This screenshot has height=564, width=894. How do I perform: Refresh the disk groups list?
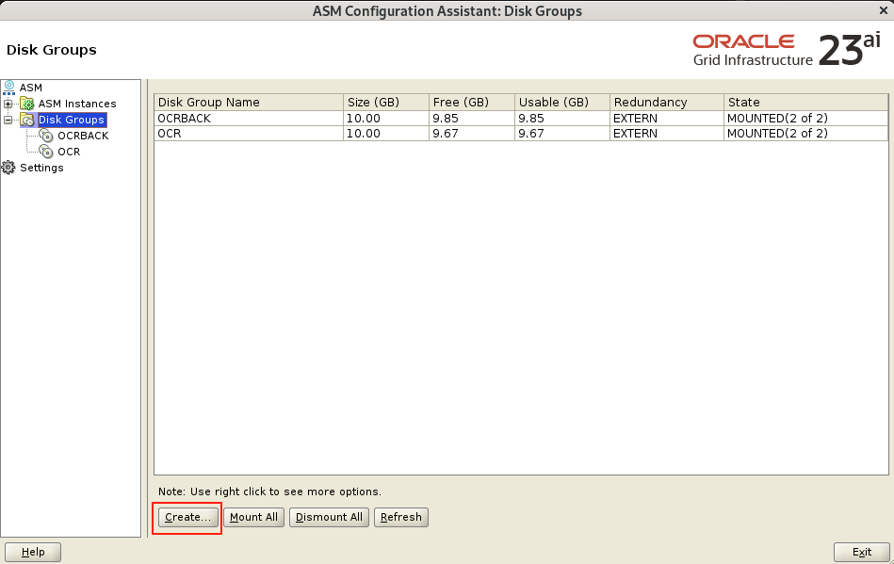coord(400,517)
